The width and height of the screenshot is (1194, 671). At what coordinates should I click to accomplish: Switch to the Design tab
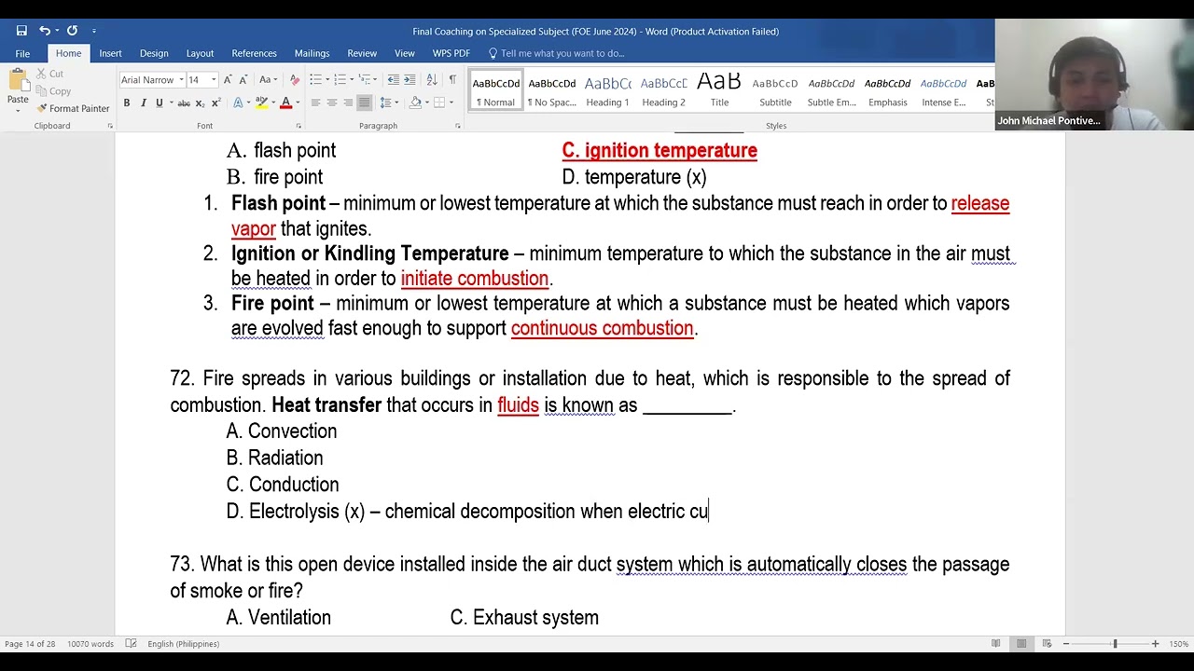154,53
